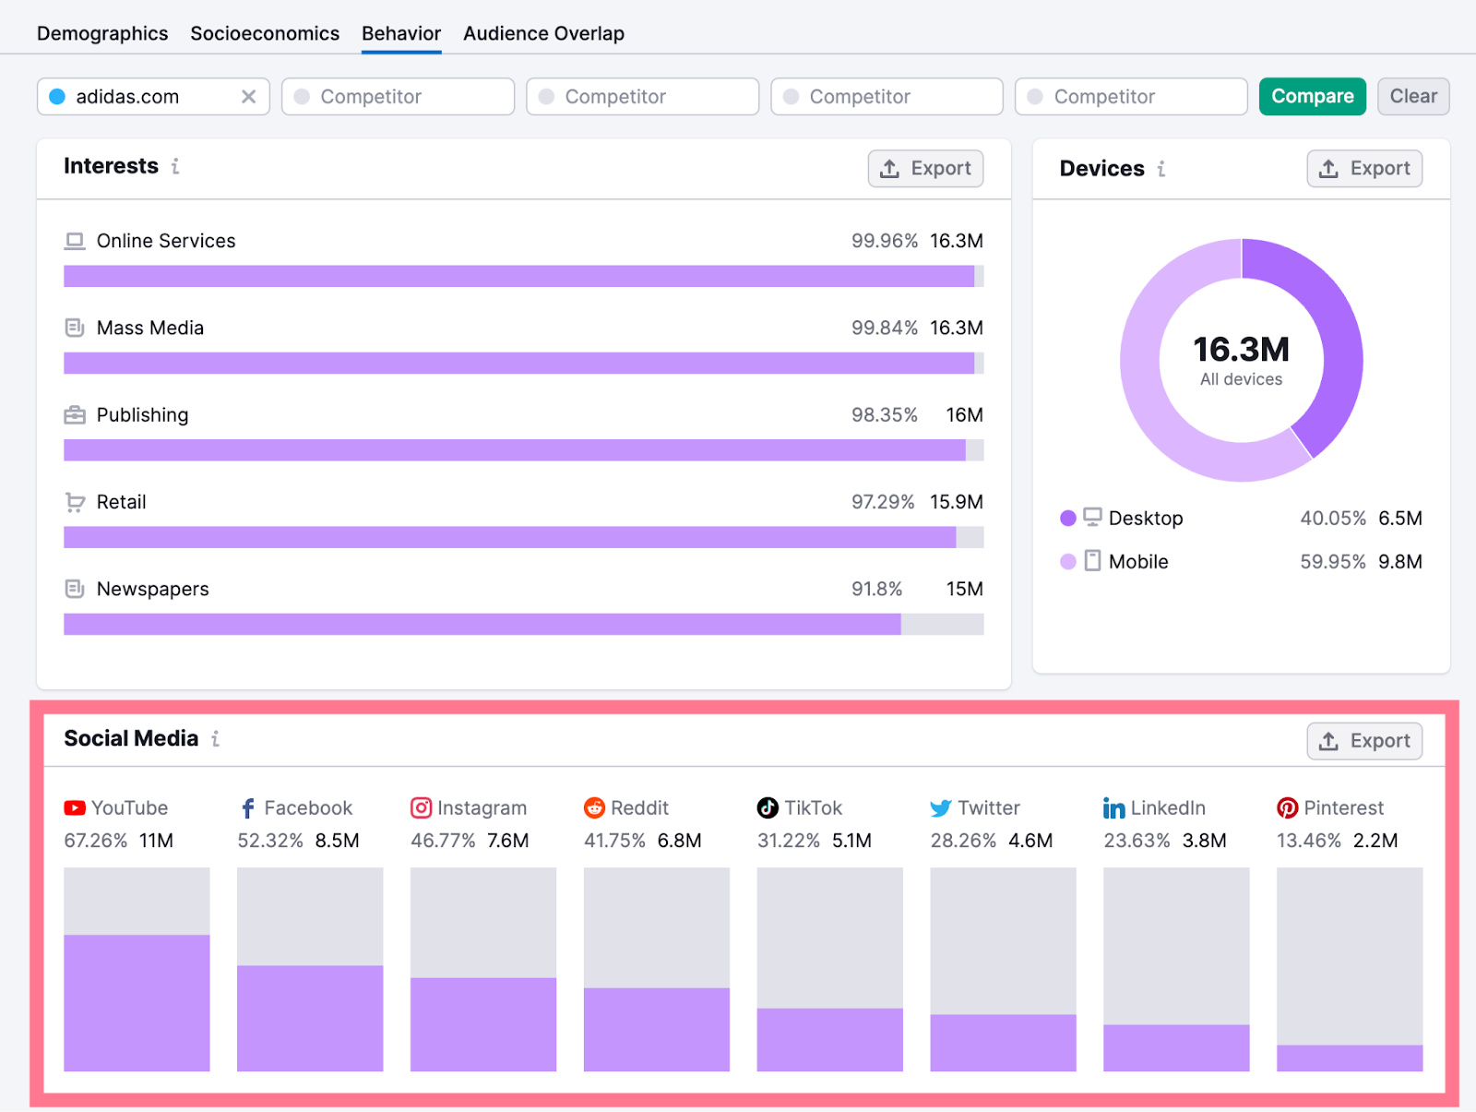Click the Retail shopping cart icon
1476x1112 pixels.
74,501
